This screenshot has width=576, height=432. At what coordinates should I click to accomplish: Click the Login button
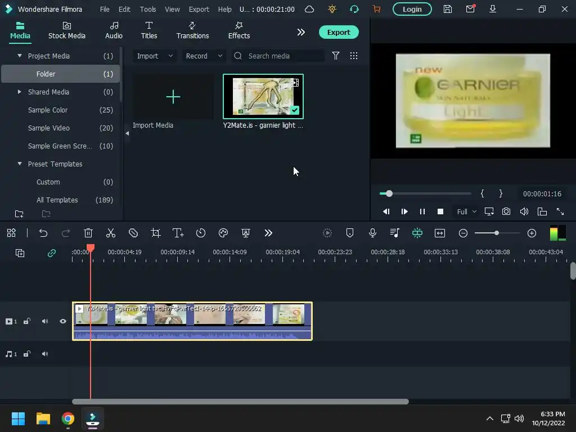tap(412, 9)
